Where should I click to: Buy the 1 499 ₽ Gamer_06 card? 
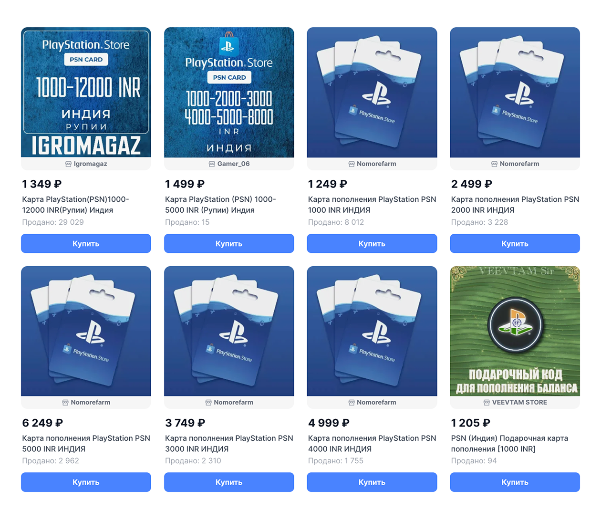pyautogui.click(x=229, y=243)
